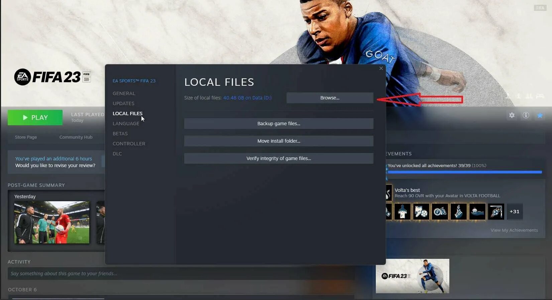Click 'You've unlocked all achievements! 39/39' text
Image resolution: width=552 pixels, height=300 pixels.
point(429,165)
